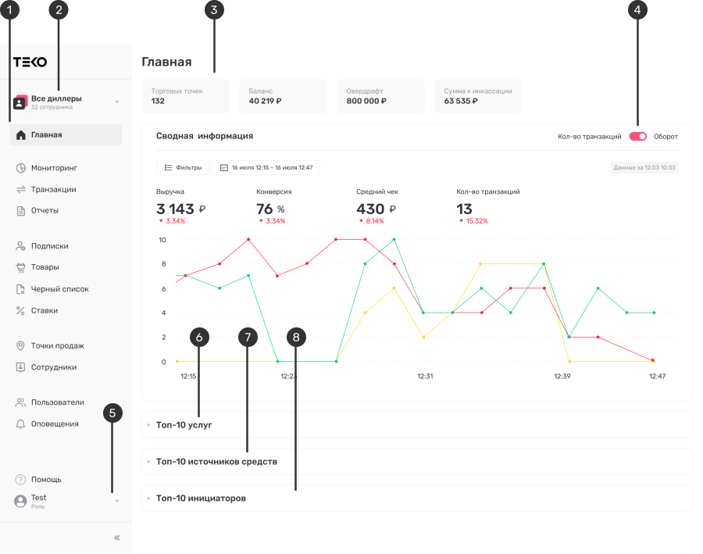Open Мониторинг in the sidebar
Screen dimensions: 703x554
click(x=54, y=168)
